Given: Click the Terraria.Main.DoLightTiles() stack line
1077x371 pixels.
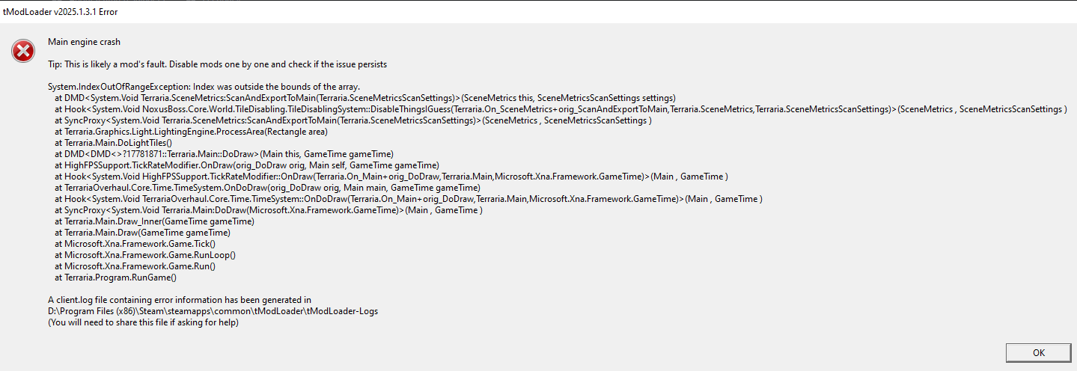Looking at the screenshot, I should pyautogui.click(x=113, y=143).
